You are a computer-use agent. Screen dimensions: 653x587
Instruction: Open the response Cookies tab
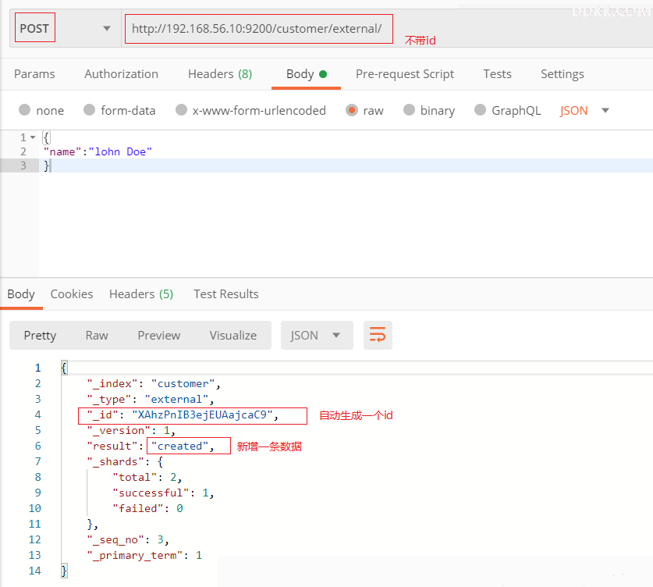point(72,294)
